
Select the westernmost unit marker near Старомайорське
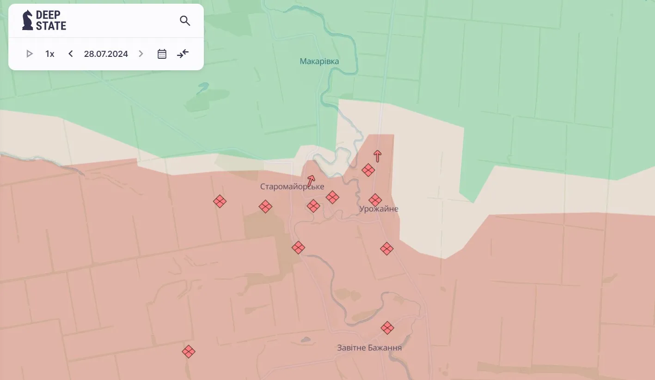220,202
